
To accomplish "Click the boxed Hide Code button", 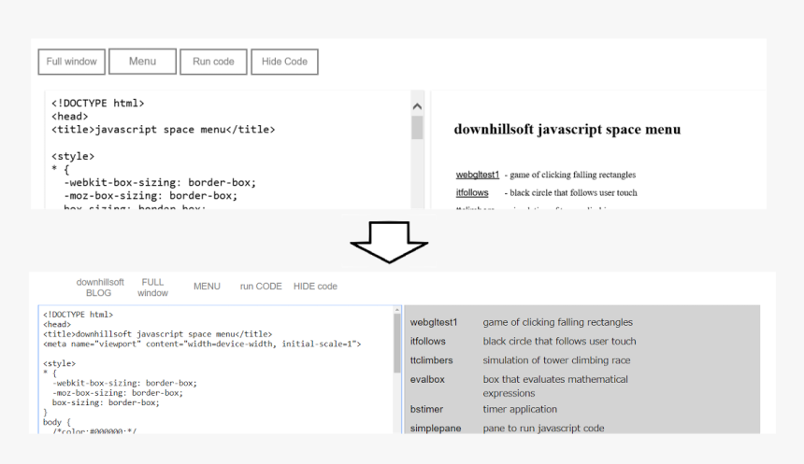I will click(284, 62).
